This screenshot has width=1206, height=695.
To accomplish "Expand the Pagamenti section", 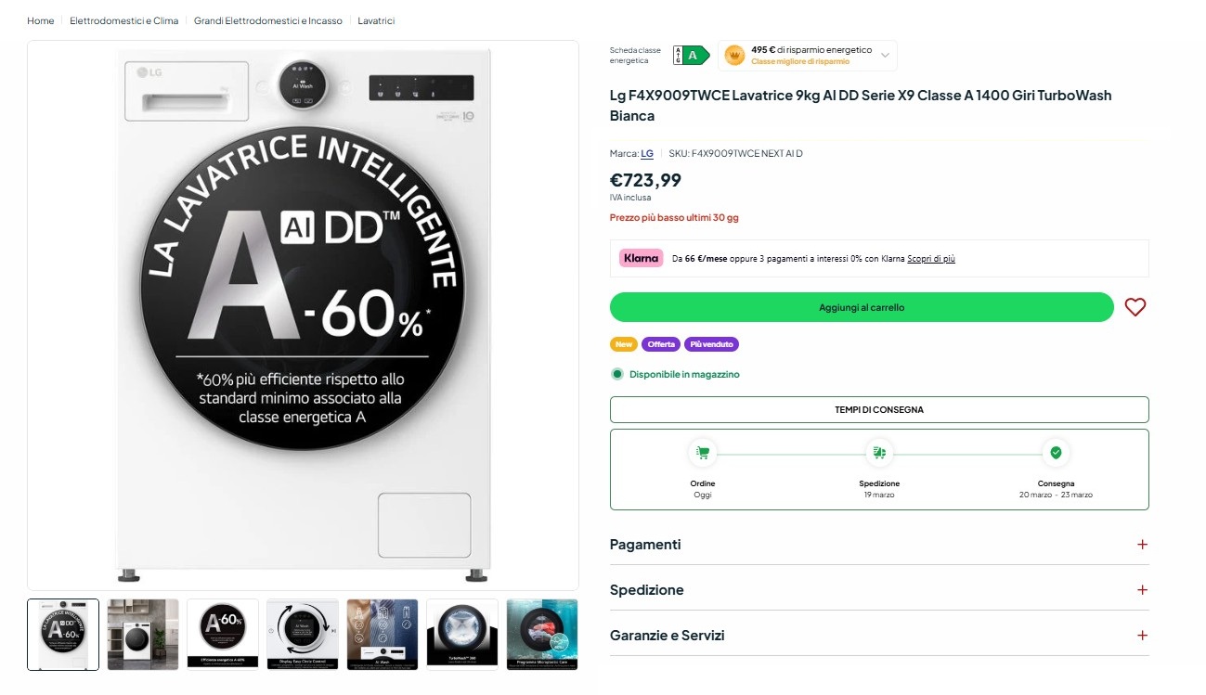I will click(879, 545).
